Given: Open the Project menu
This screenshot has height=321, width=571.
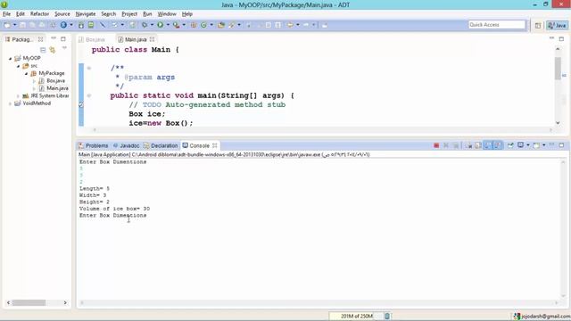Looking at the screenshot, I should [x=129, y=14].
